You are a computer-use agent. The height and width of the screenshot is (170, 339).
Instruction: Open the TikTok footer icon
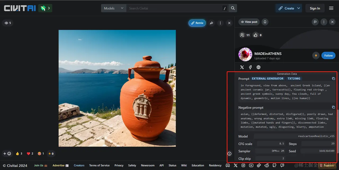259,166
